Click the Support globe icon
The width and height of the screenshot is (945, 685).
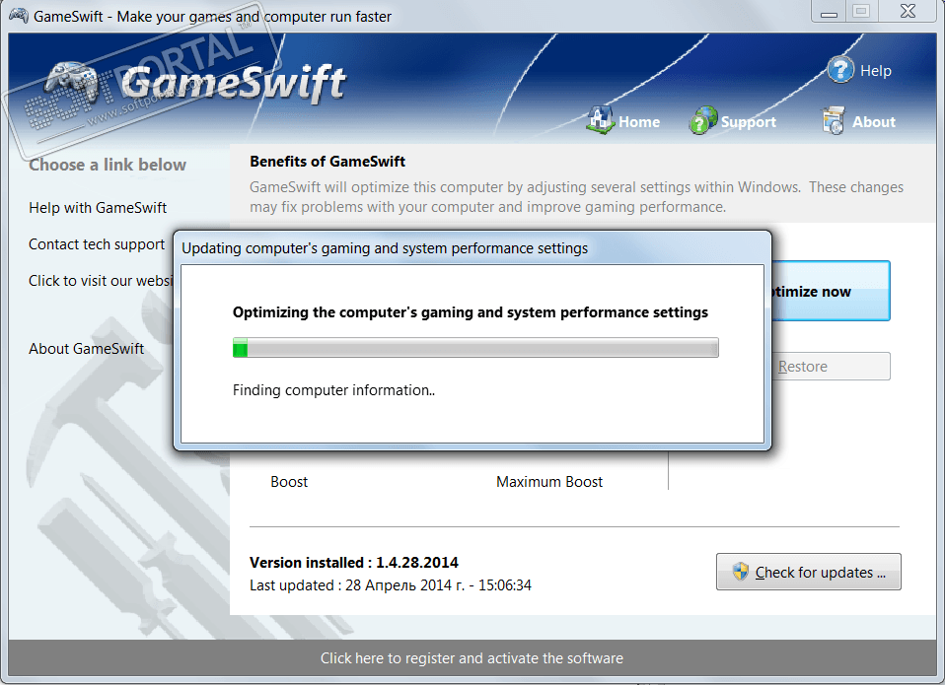[x=702, y=120]
